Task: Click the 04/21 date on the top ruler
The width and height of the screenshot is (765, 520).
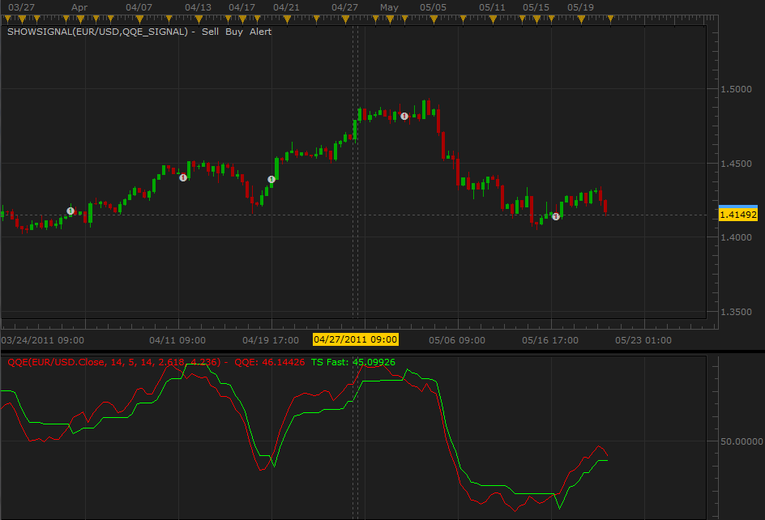Action: tap(286, 7)
